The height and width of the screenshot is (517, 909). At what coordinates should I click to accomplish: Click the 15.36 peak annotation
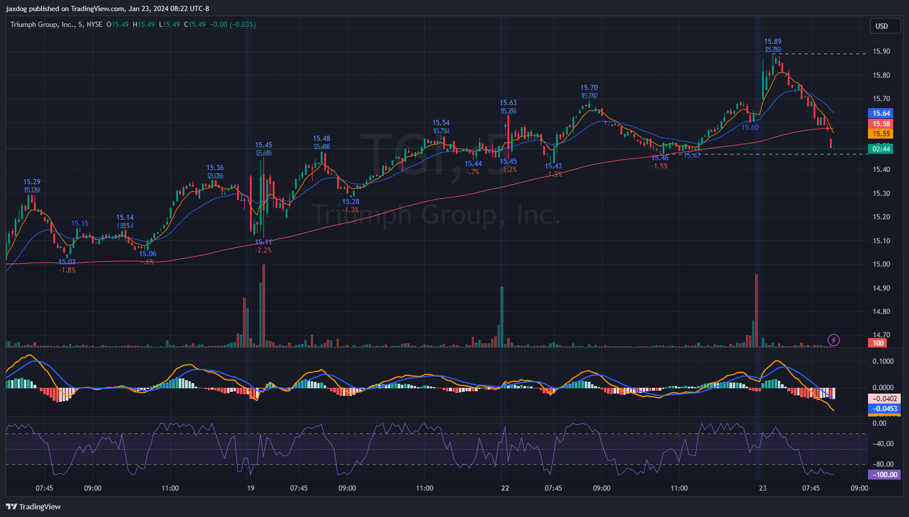point(215,168)
